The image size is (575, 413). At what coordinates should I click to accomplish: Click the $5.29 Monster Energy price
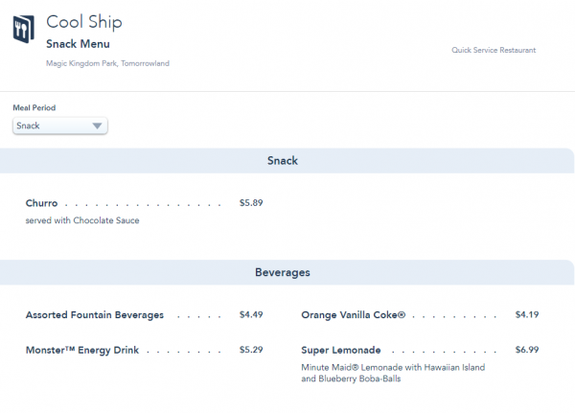[251, 350]
